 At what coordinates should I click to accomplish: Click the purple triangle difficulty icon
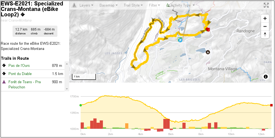click(x=4, y=82)
